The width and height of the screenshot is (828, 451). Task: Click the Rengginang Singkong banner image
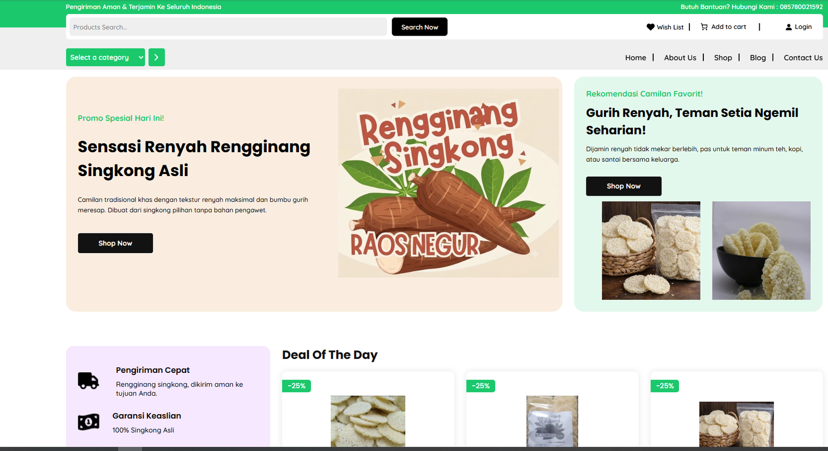click(449, 183)
